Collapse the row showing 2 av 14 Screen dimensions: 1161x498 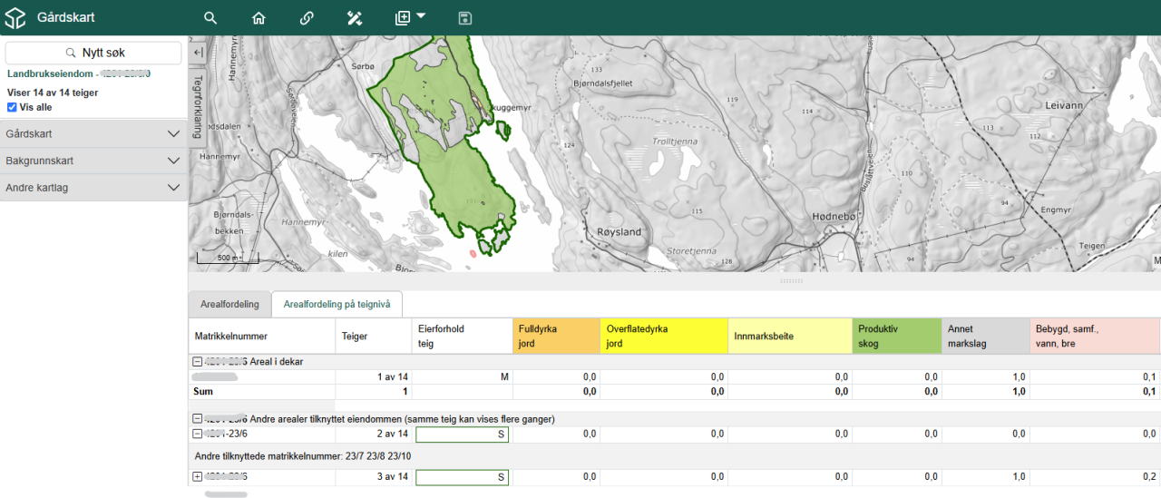point(197,435)
